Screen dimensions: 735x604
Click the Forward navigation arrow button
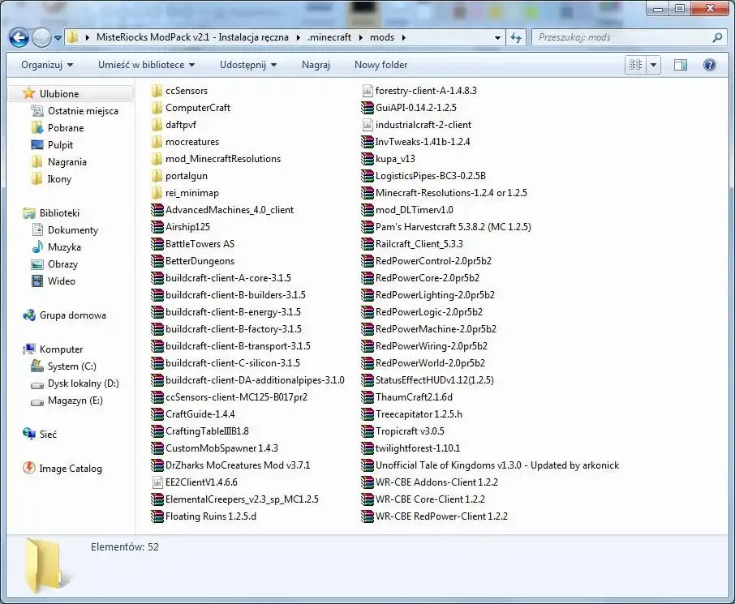click(41, 37)
